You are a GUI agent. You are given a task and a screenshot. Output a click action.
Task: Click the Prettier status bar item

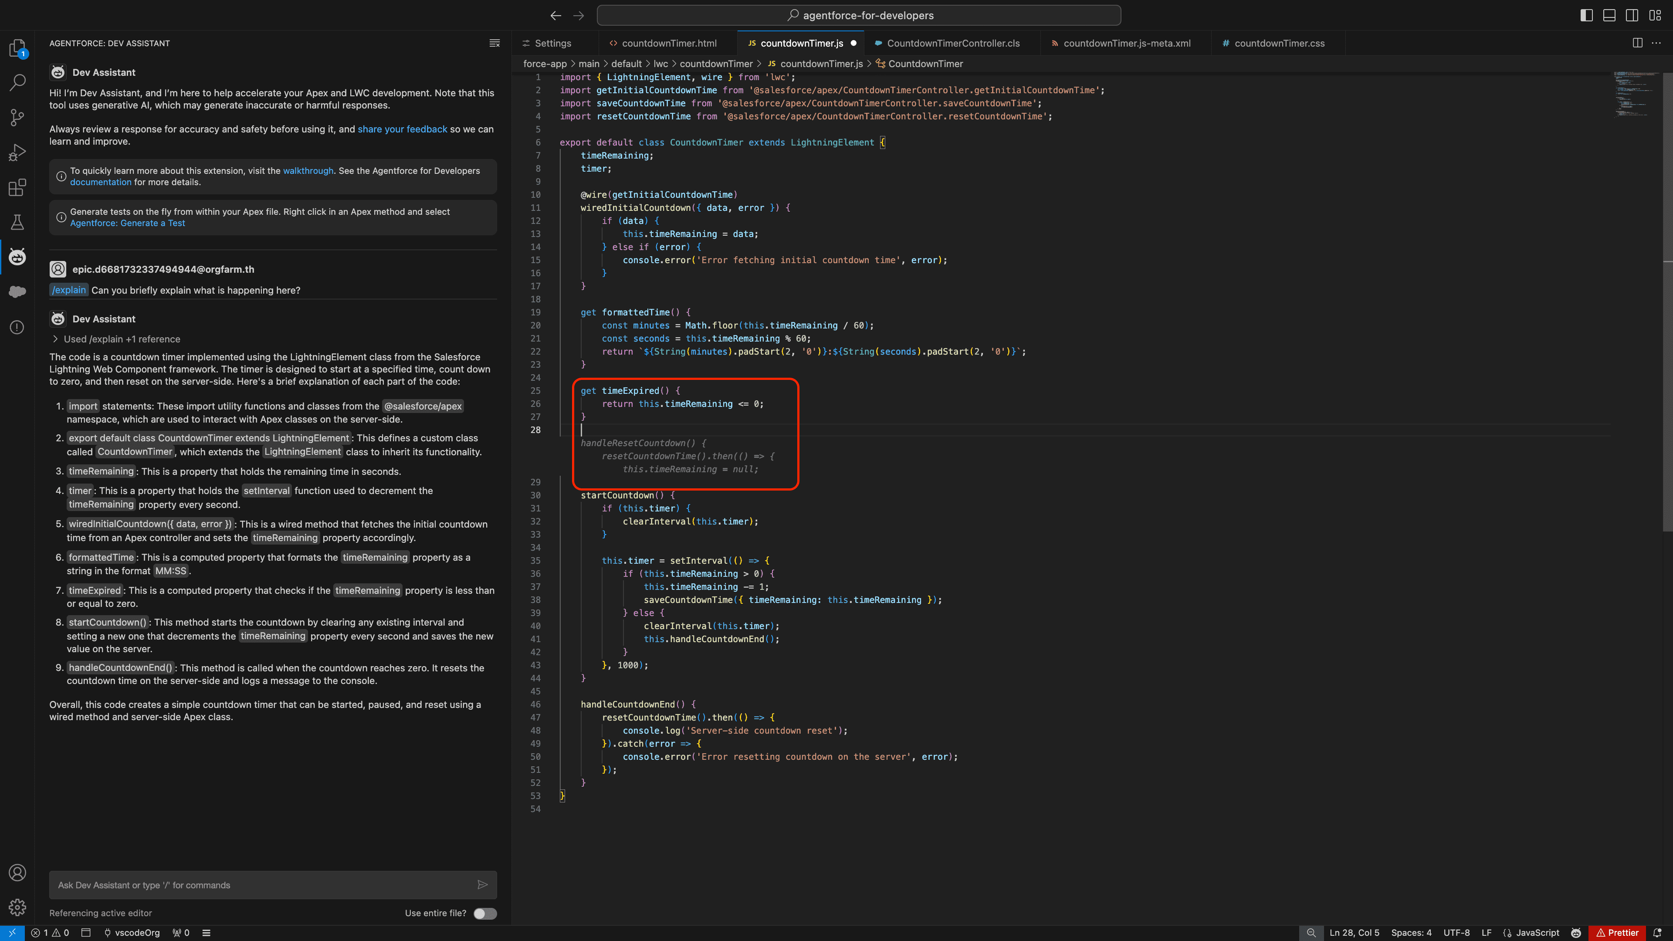(x=1617, y=933)
